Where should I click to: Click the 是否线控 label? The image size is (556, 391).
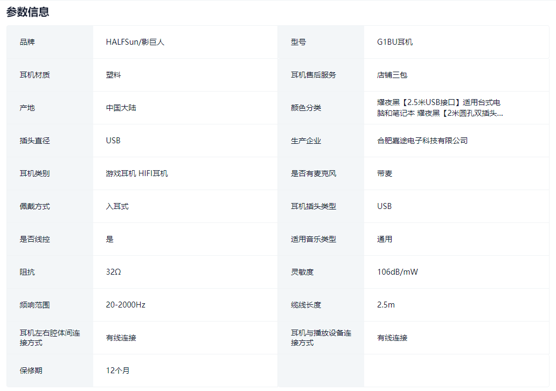coord(35,239)
